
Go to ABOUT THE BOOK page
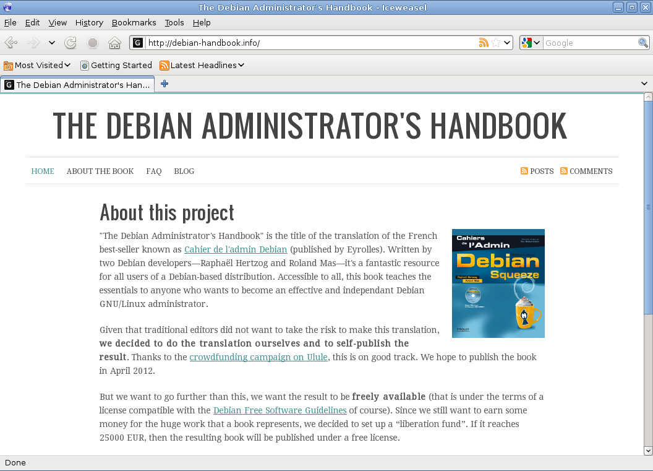pos(100,171)
